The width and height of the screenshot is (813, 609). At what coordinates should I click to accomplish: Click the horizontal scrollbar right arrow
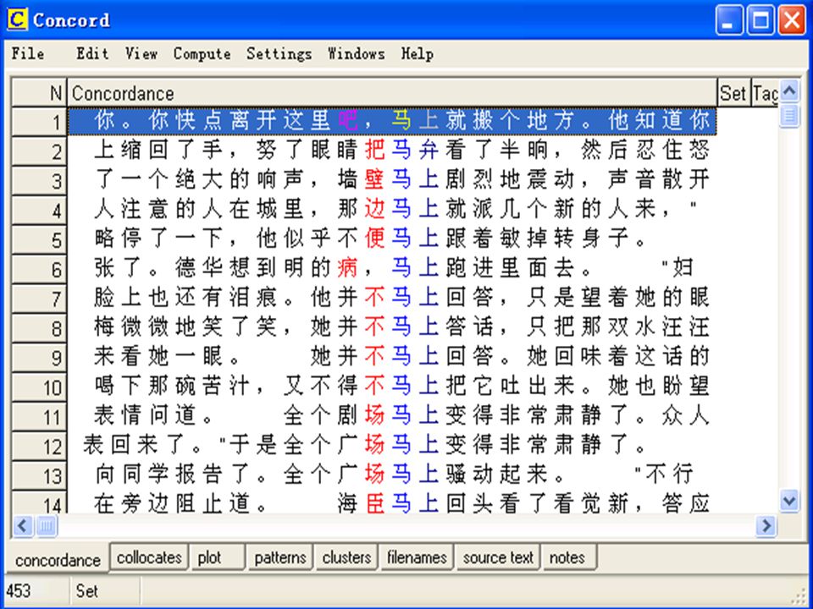pos(766,526)
